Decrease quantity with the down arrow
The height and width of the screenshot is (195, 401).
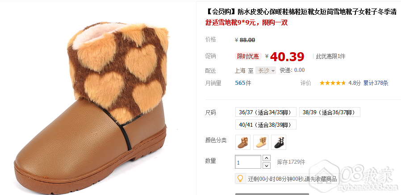tap(267, 166)
